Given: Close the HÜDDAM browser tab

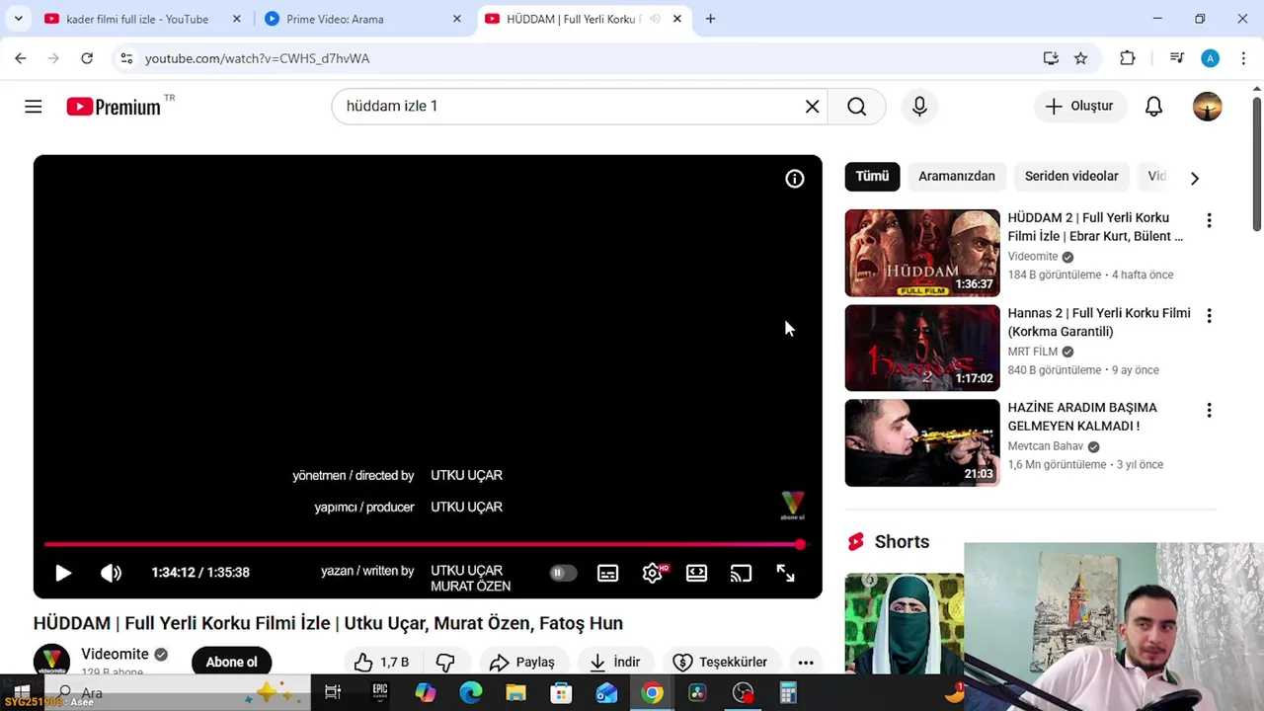Looking at the screenshot, I should 676,19.
